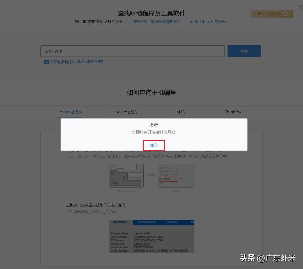Click the 专家为您装驱动 link

[62, 62]
